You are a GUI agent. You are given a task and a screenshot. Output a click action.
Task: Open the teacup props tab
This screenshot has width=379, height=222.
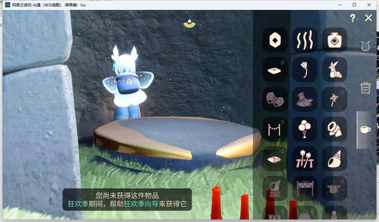point(366,129)
